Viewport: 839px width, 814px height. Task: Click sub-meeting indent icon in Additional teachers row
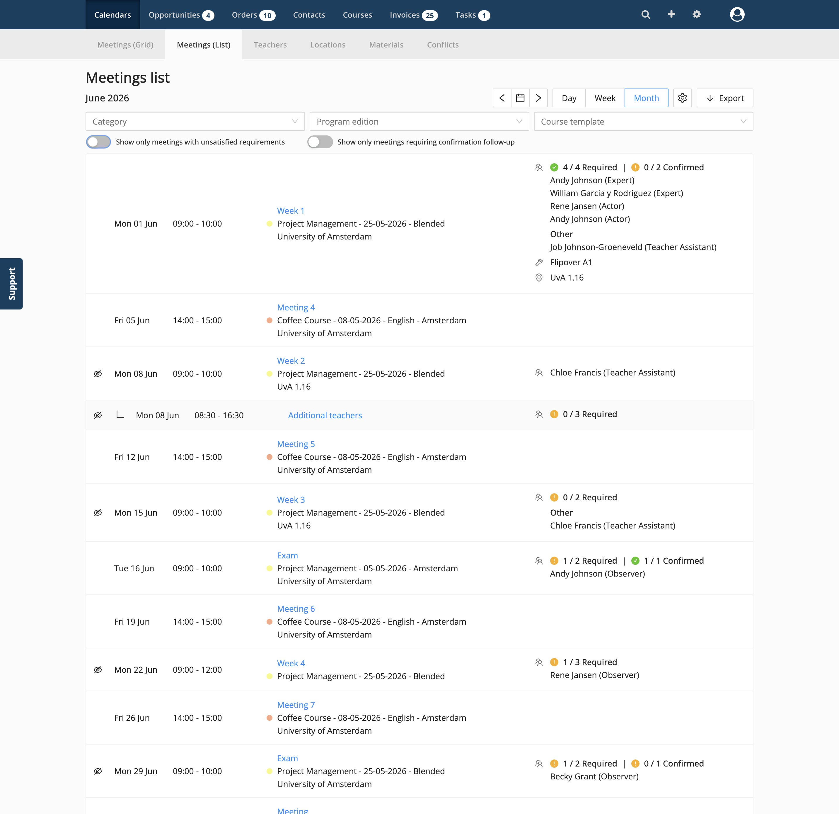(120, 414)
